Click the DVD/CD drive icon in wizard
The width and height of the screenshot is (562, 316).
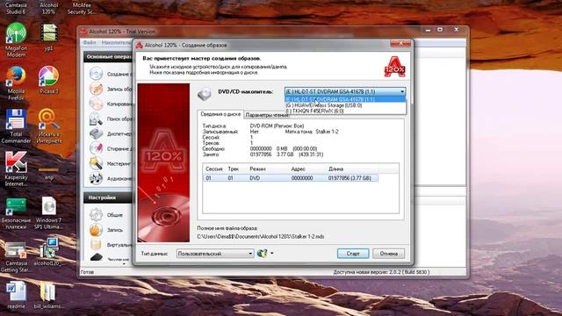coord(205,94)
